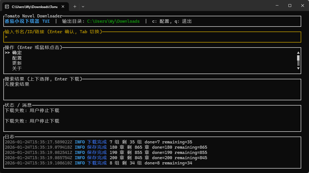Image resolution: width=309 pixels, height=173 pixels.
Task: Click the first 下载失败 status message
Action: [x=32, y=111]
